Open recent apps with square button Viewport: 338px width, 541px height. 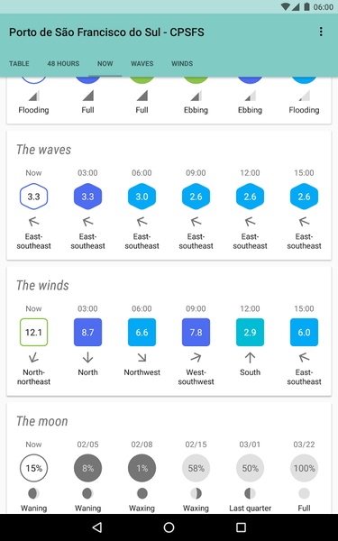[241, 527]
